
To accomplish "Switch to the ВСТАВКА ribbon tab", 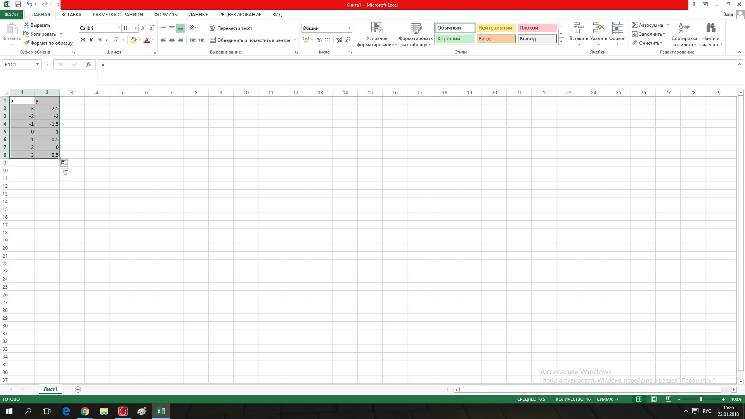I will tap(71, 14).
